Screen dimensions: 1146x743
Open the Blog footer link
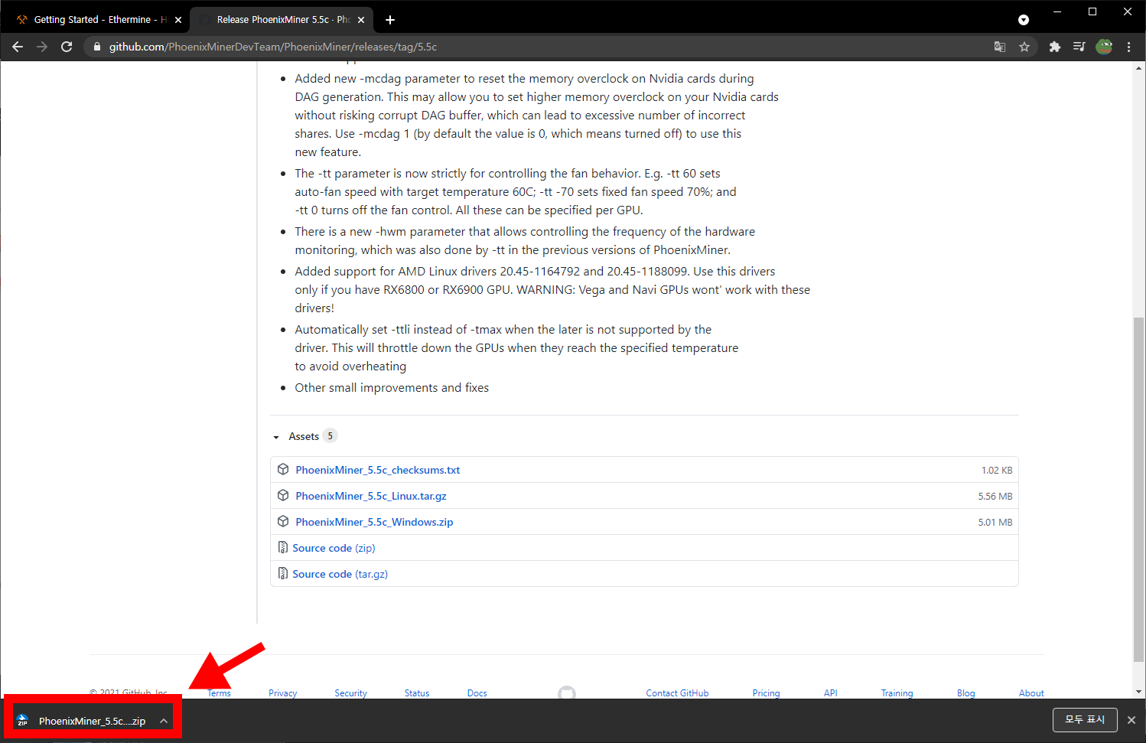pos(965,693)
